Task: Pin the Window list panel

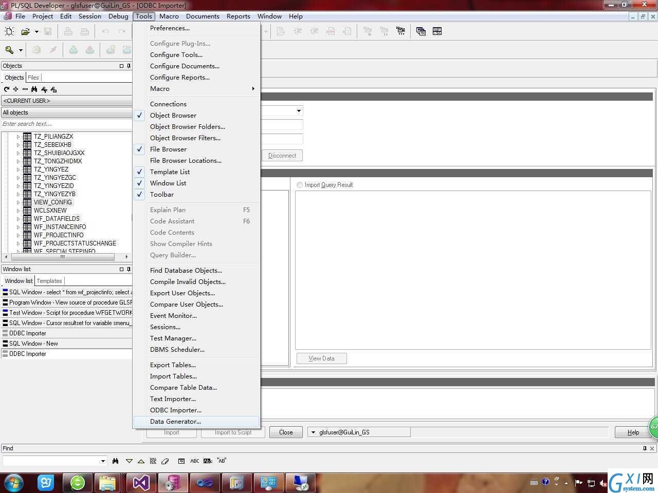Action: tap(129, 269)
